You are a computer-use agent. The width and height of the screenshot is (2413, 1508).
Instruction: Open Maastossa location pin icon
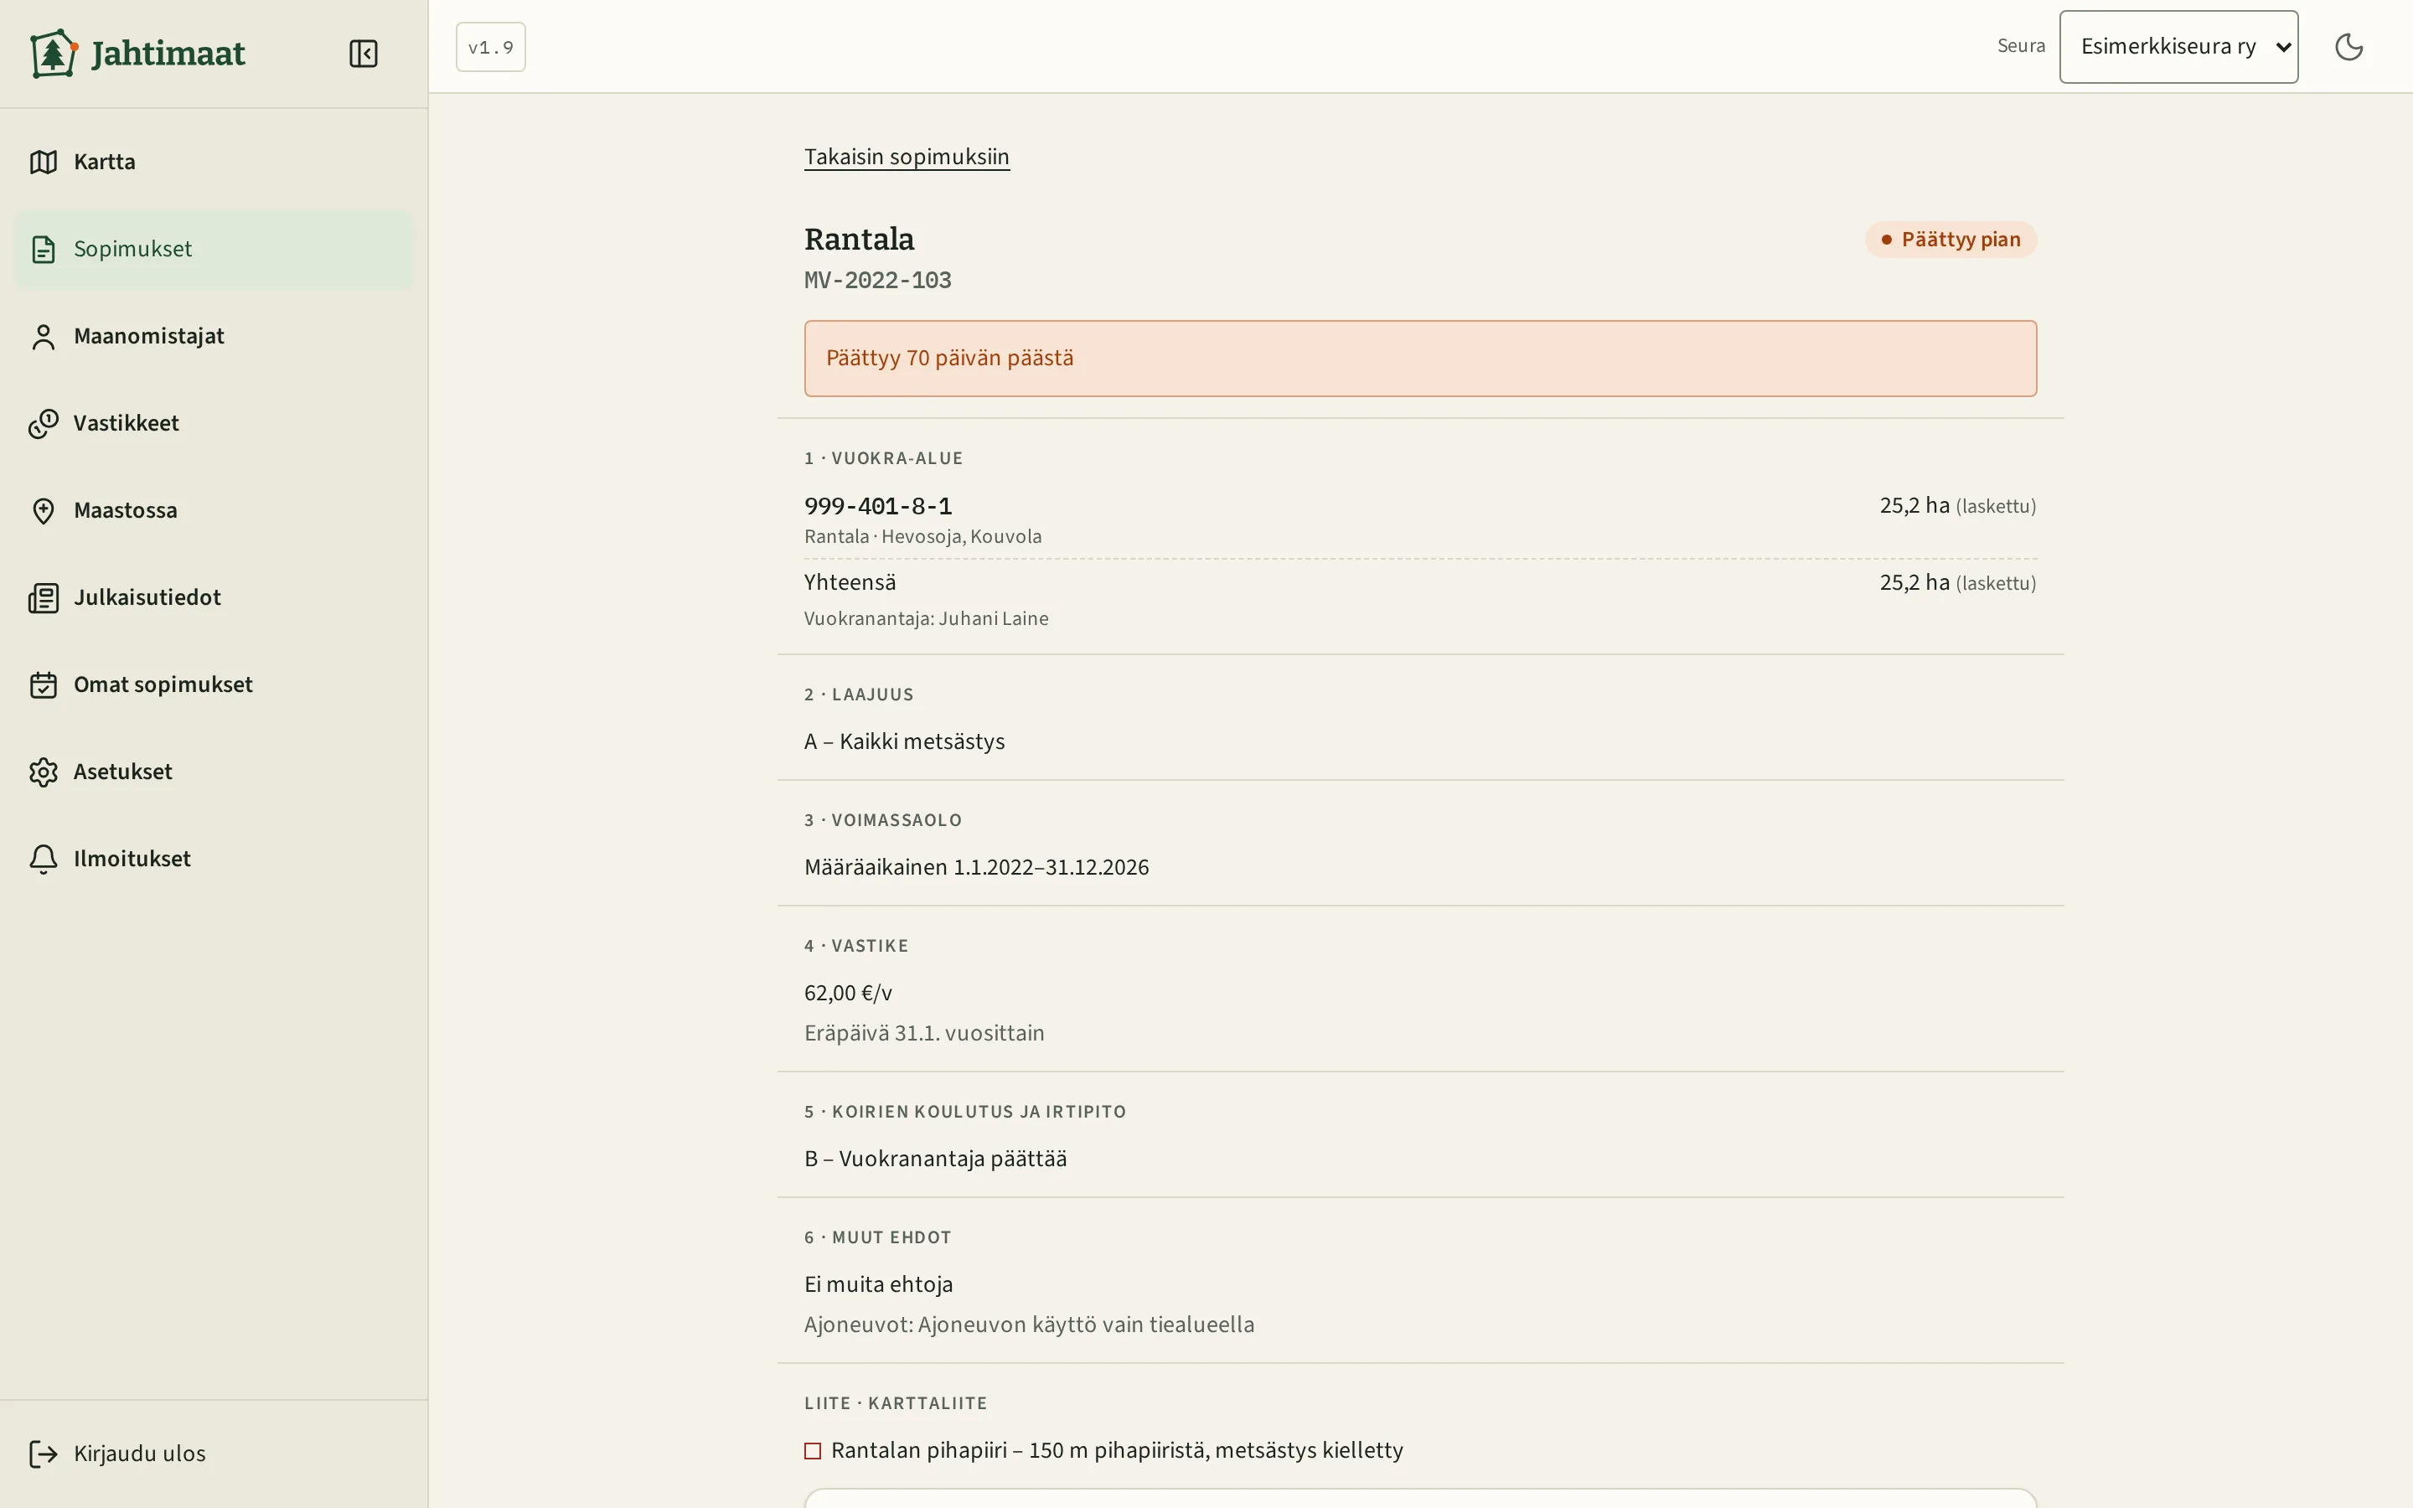click(x=43, y=511)
